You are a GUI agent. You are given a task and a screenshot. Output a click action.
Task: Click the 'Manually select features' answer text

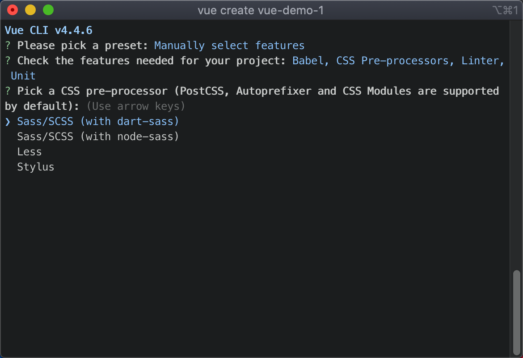click(x=229, y=45)
